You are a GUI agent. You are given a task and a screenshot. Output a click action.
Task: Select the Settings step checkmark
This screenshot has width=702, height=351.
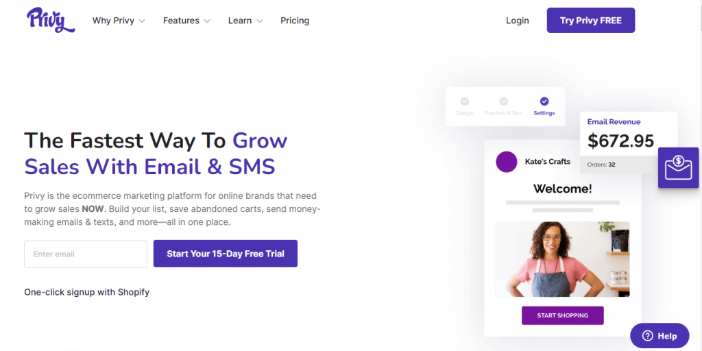[544, 101]
